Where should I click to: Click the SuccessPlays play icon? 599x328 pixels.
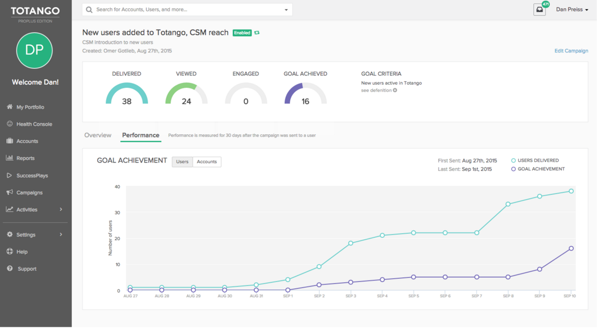[9, 175]
